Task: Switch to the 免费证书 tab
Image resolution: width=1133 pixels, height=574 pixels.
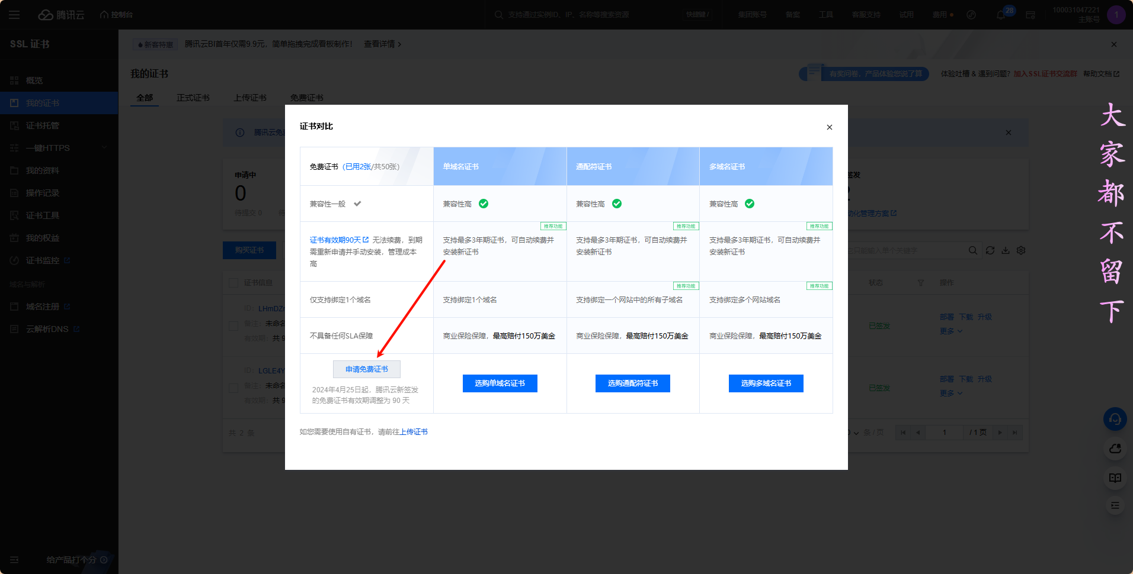Action: [x=306, y=98]
